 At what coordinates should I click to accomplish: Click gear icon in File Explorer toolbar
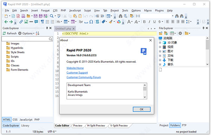pos(180,33)
